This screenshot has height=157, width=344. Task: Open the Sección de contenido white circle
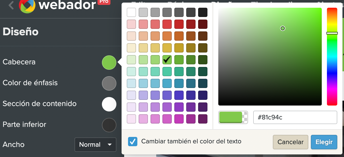coord(109,104)
